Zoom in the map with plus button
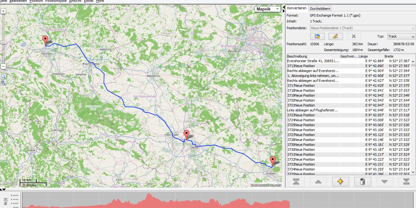416x208 pixels. [x=3, y=11]
